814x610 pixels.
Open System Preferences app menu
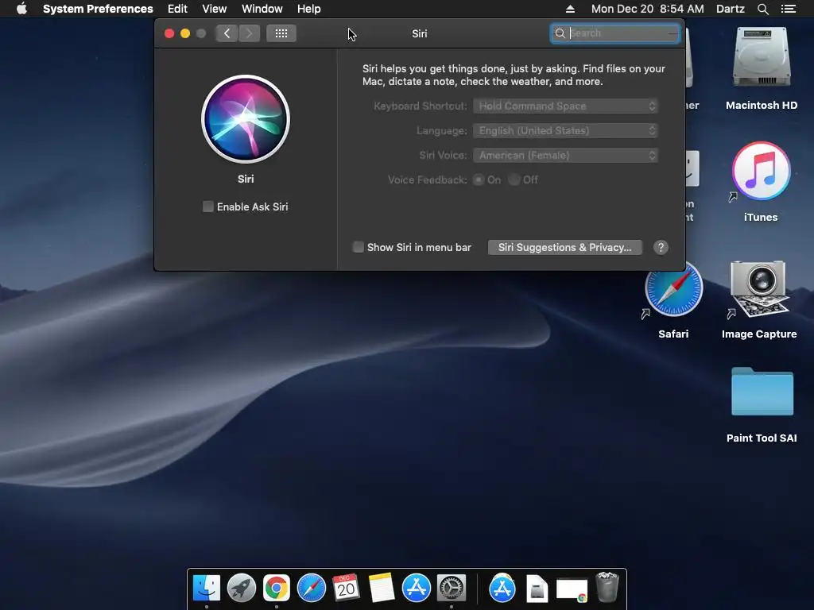point(98,9)
